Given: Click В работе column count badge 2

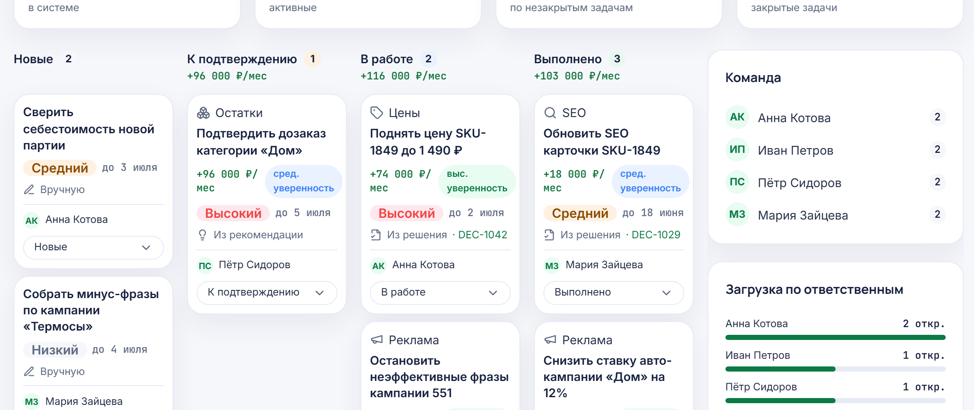Looking at the screenshot, I should coord(428,59).
